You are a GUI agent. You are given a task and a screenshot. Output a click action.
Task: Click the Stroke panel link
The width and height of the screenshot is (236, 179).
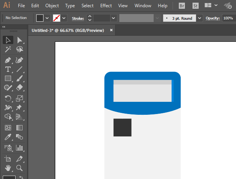coord(78,18)
